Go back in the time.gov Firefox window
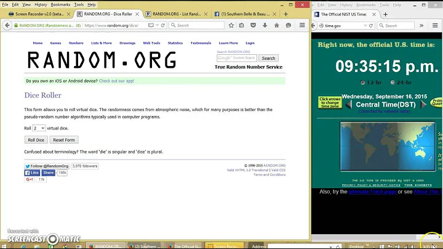The height and width of the screenshot is (249, 443). coord(313,25)
